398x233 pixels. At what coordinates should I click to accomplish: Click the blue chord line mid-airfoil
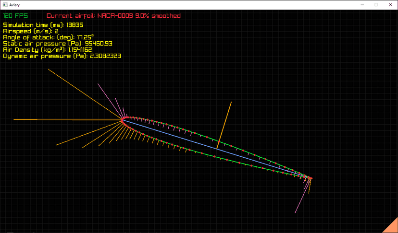[216, 149]
